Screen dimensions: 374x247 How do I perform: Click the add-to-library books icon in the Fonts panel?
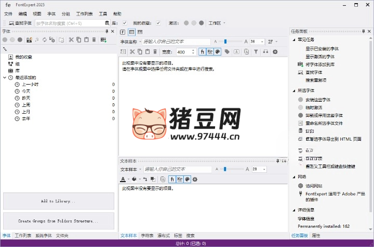tap(103, 40)
